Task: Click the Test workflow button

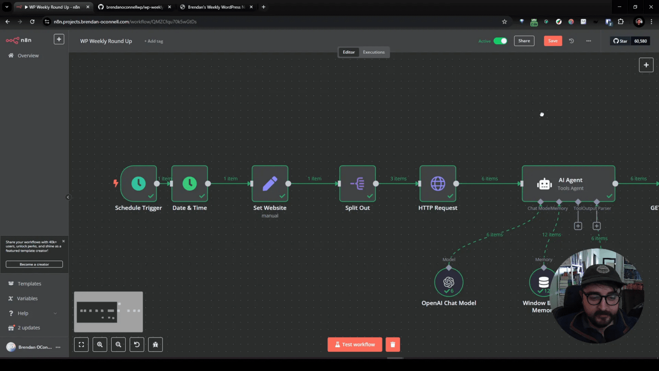Action: (x=355, y=344)
